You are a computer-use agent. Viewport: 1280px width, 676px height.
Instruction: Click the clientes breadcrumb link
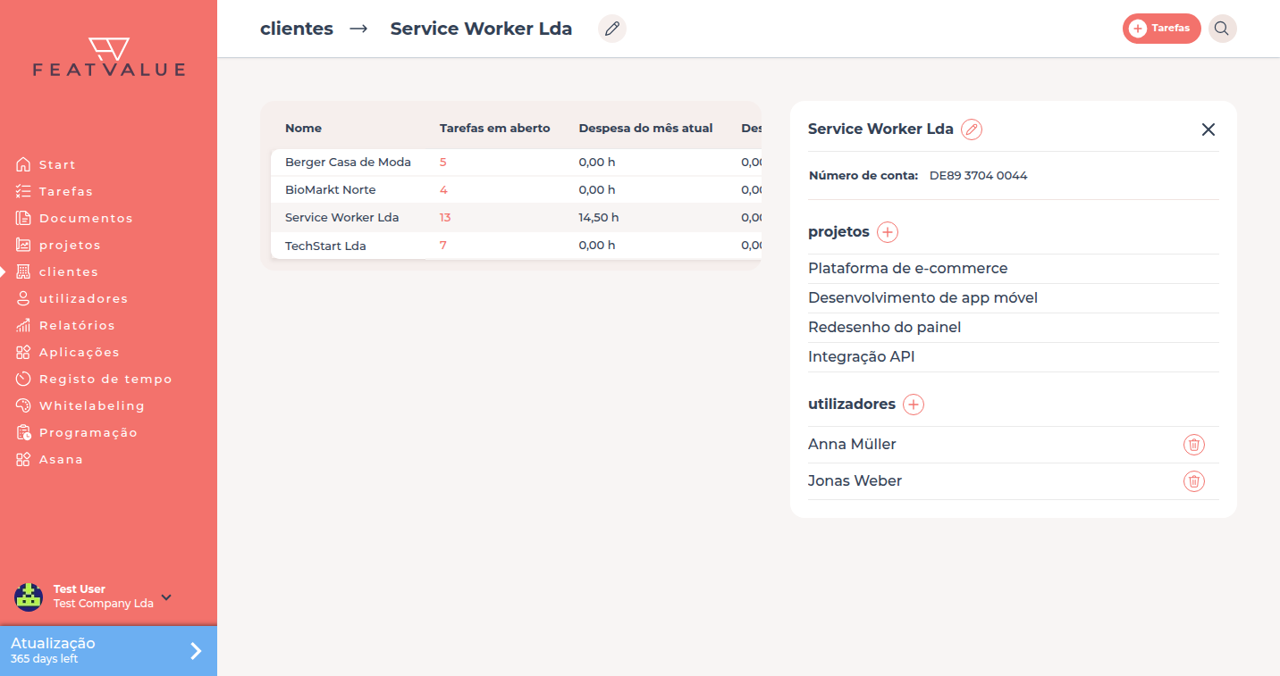click(297, 29)
